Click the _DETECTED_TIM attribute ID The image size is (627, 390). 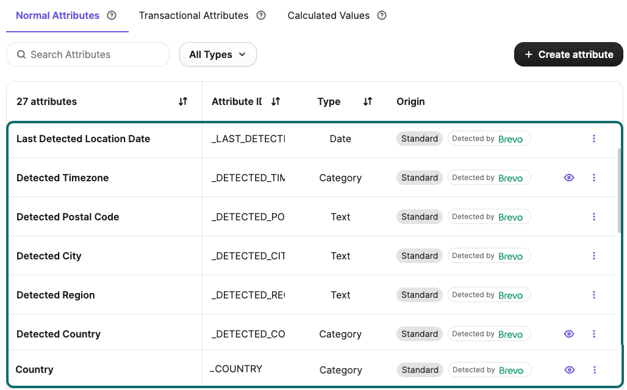click(x=248, y=178)
